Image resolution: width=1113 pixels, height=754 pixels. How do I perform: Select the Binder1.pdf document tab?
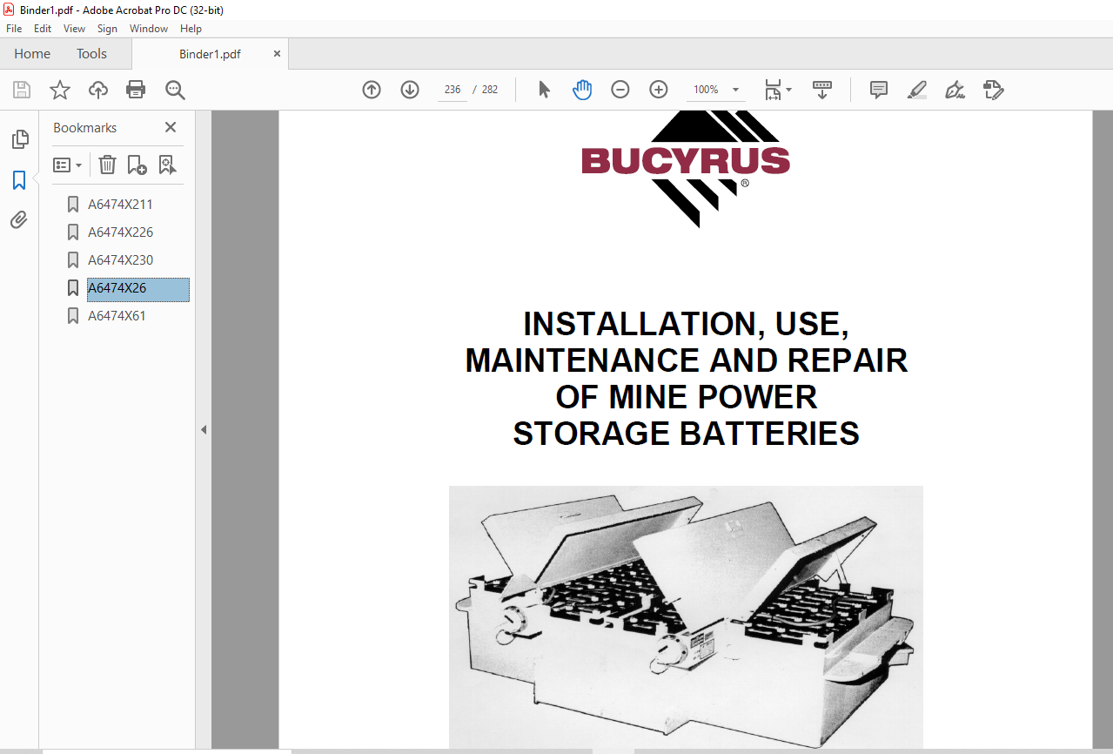(x=210, y=54)
